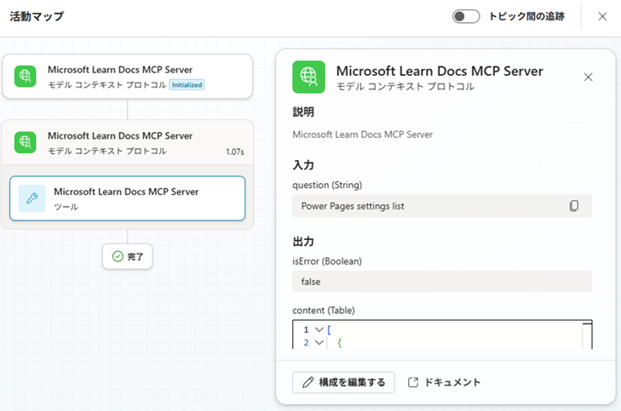Click the isError false value field

pos(442,282)
